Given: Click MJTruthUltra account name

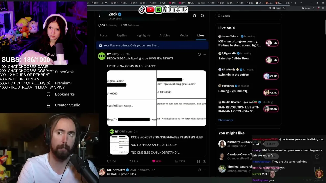Looking at the screenshot, I should tap(116, 170).
